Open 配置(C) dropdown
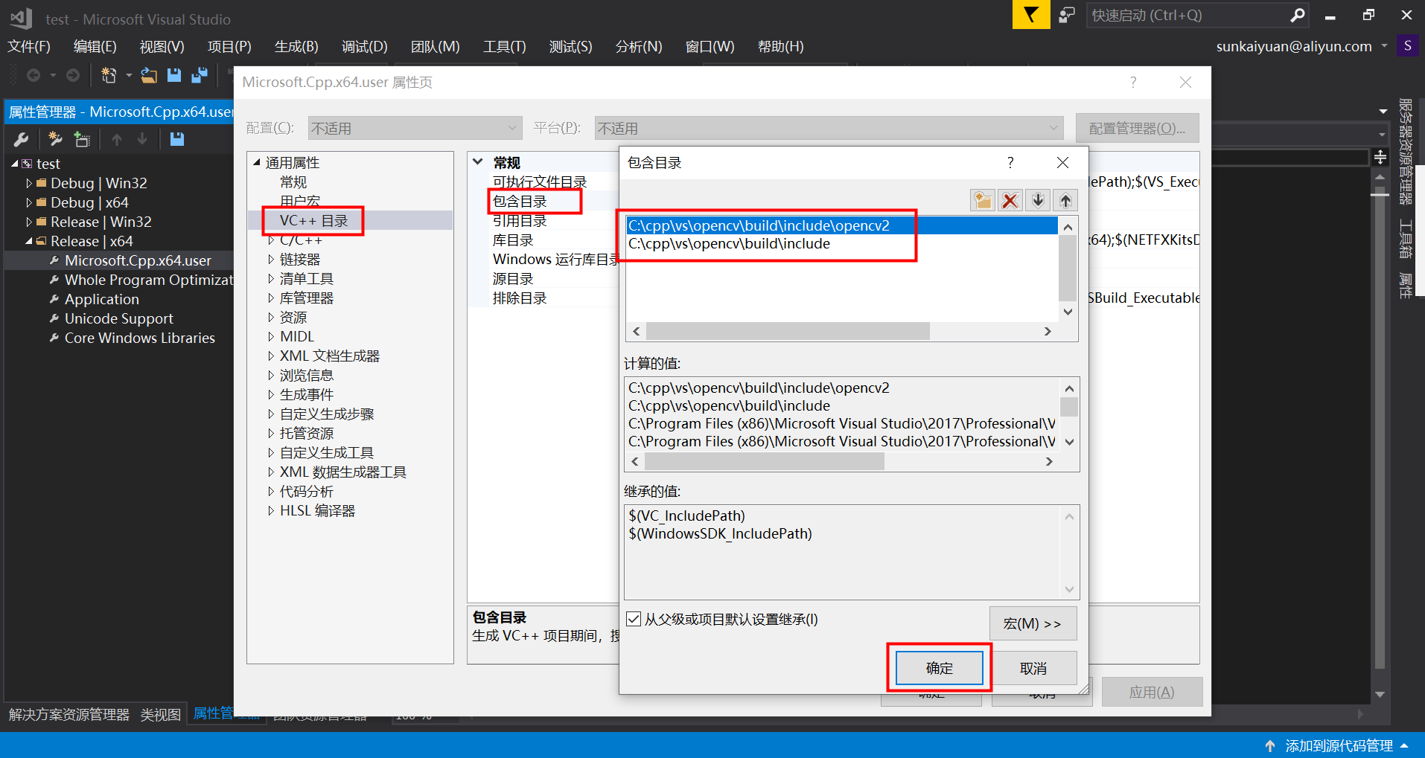Viewport: 1425px width, 758px height. pyautogui.click(x=415, y=128)
